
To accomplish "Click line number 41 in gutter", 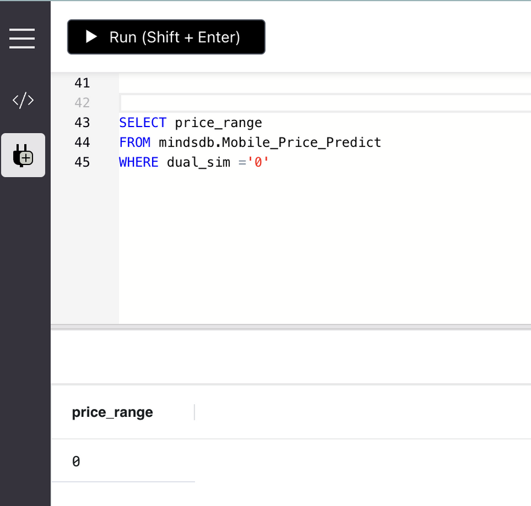I will pos(81,83).
